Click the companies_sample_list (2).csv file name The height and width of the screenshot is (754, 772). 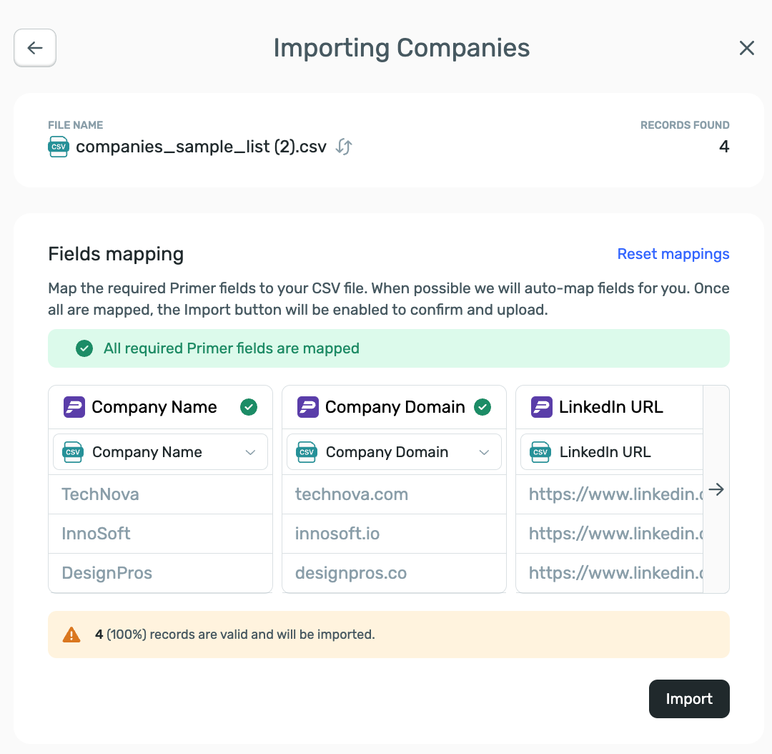[201, 147]
